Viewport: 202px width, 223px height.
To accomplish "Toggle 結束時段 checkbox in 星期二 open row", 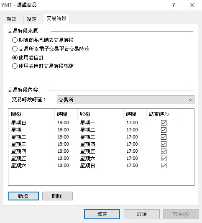I will coord(164,137).
